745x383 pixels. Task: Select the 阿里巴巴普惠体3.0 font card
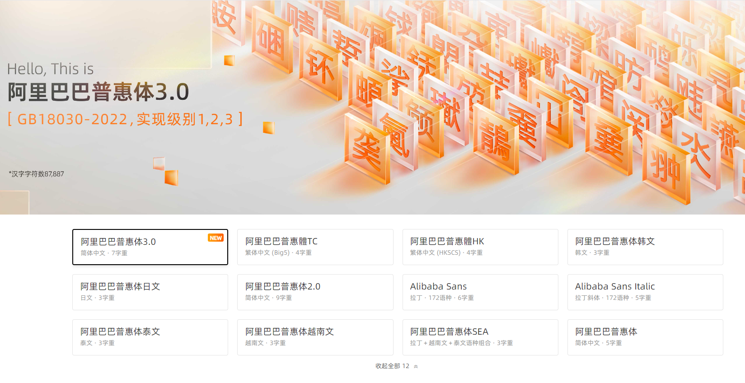pos(150,247)
